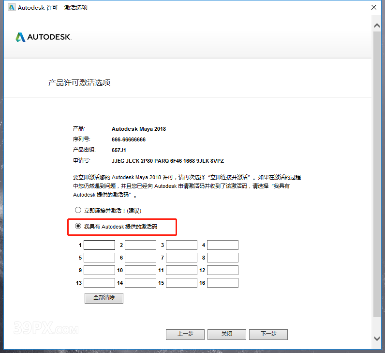The image size is (385, 353).
Task: Click activation code field 13
Action: [x=100, y=283]
